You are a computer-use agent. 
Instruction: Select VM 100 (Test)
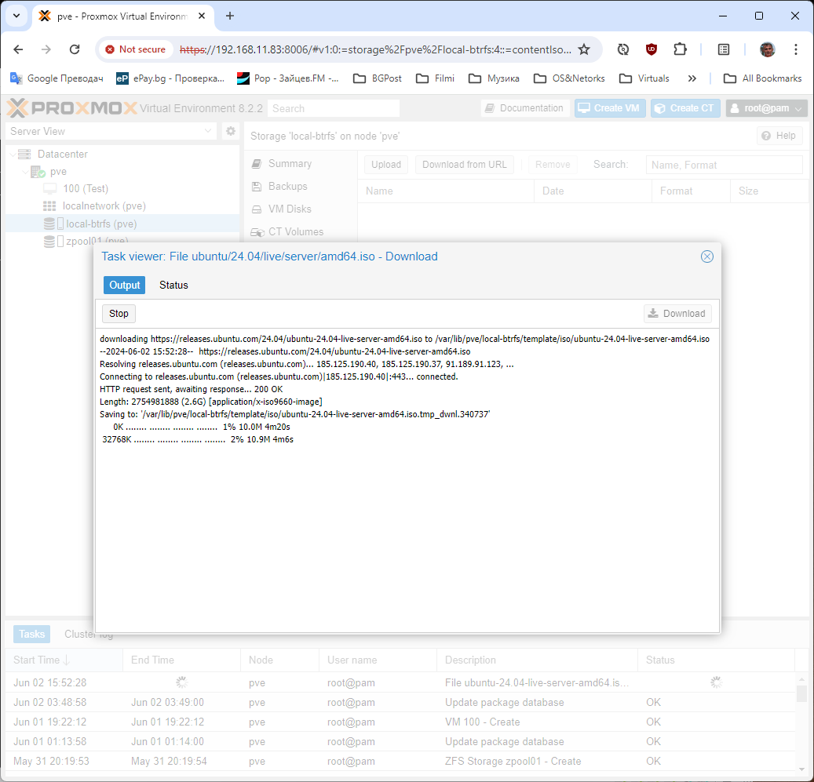tap(85, 189)
